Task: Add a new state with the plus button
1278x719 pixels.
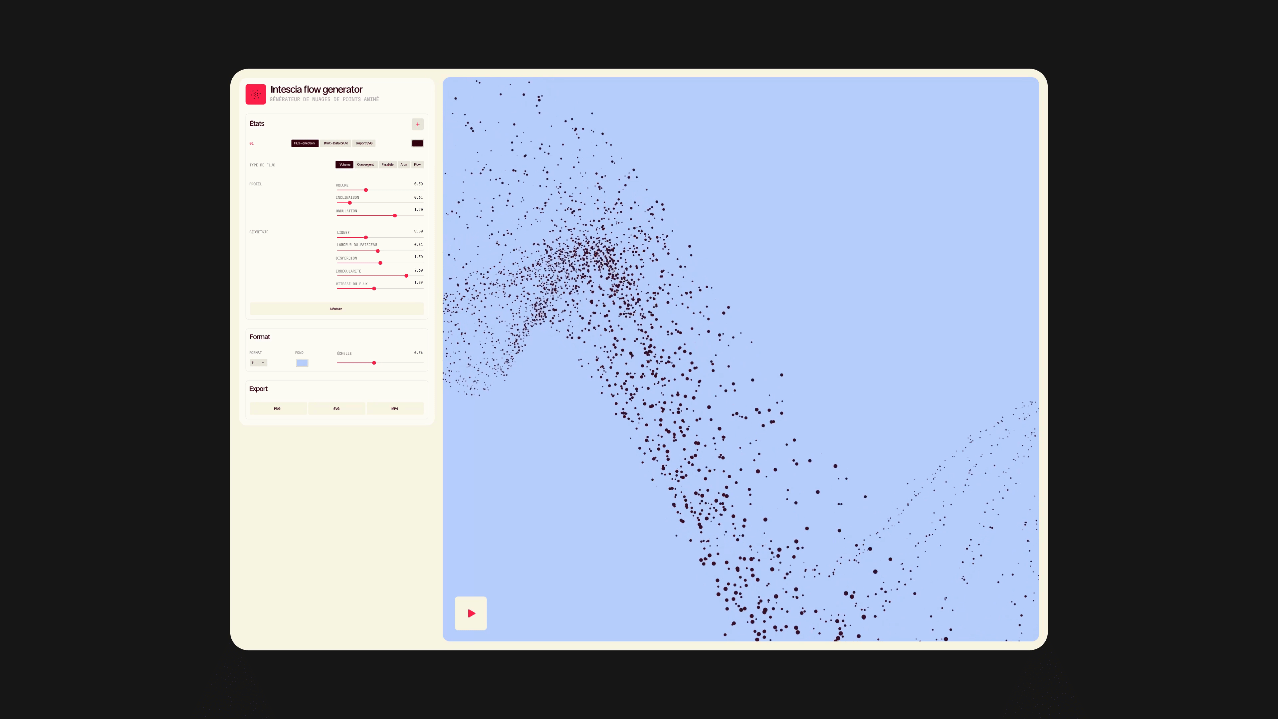Action: pos(418,124)
